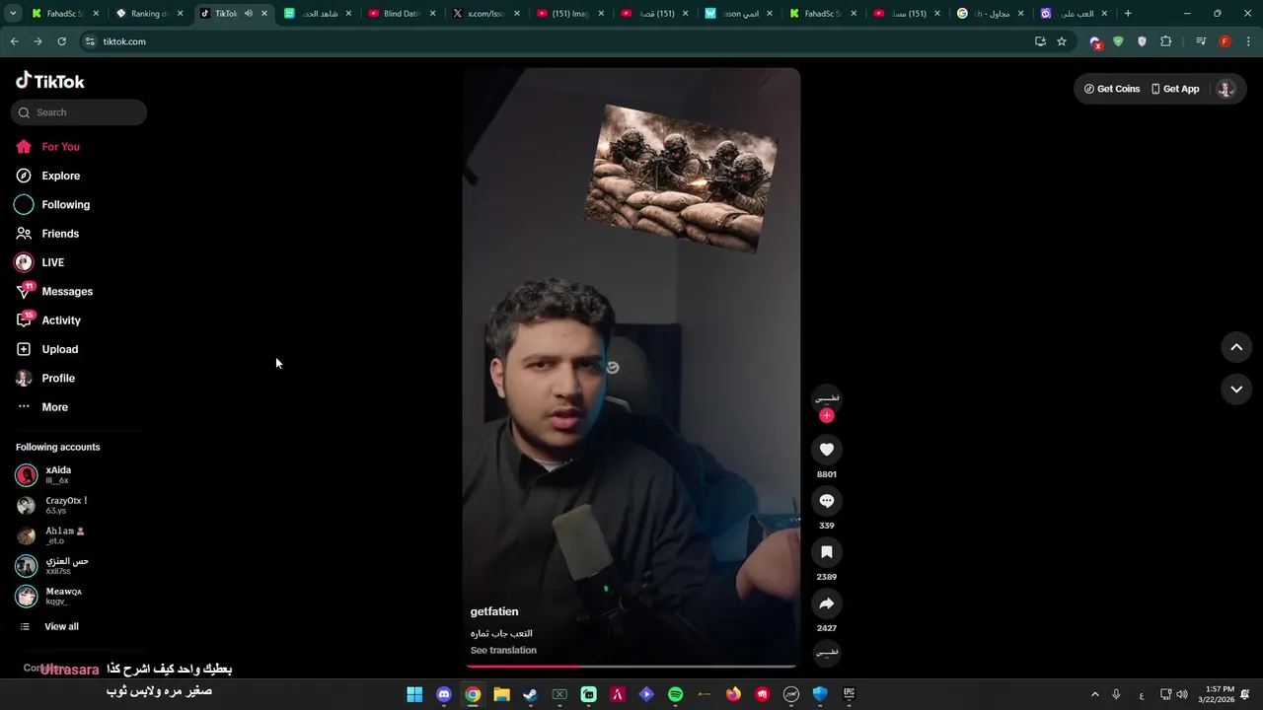This screenshot has height=710, width=1263.
Task: Go to the Following feed
Action: click(52, 204)
